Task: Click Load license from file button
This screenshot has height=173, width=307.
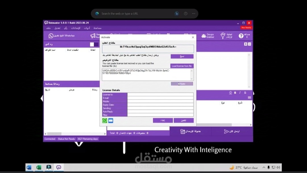Action: tap(182, 66)
